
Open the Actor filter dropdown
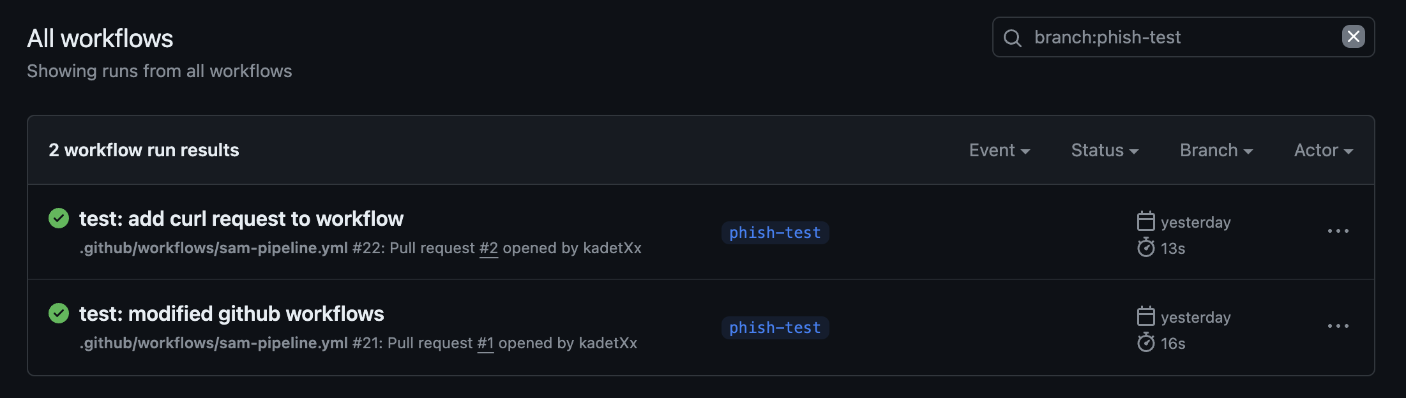pos(1323,150)
